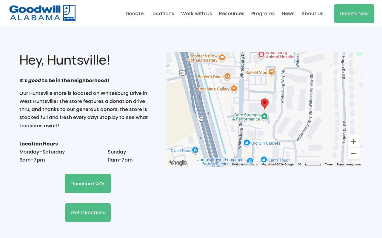Click Cycle Gear shopping marker
Screen dimensions: 382x238
coord(195,150)
